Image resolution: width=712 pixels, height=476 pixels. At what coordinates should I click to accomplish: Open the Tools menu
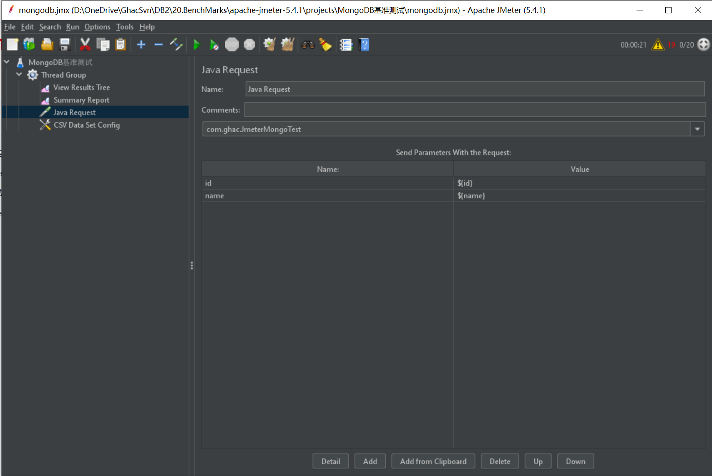pyautogui.click(x=125, y=27)
